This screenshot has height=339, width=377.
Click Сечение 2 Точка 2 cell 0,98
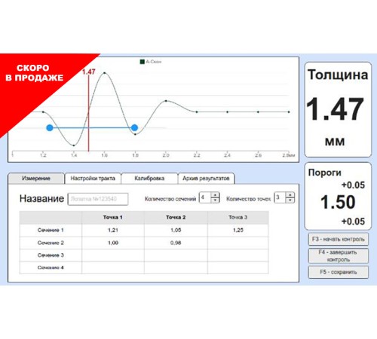point(176,243)
